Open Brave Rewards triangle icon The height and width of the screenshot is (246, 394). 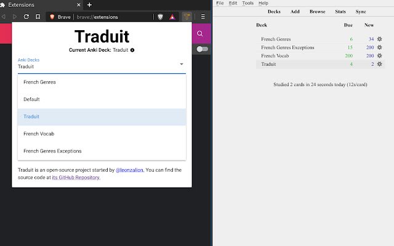(x=172, y=17)
